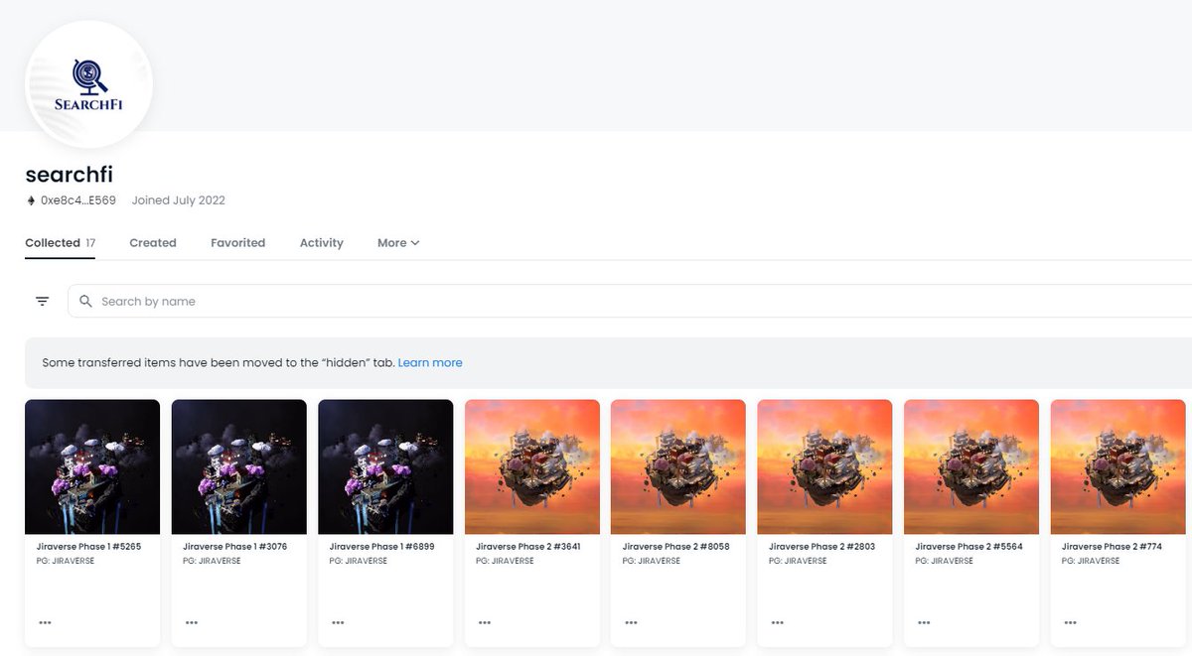Open the filter icon beside search
Screen dimensions: 1192x656
pyautogui.click(x=42, y=301)
